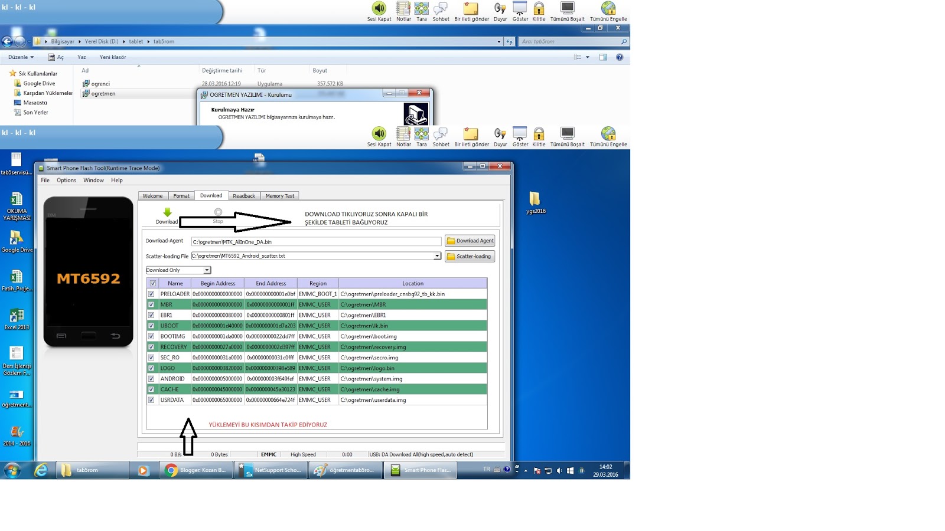Uncheck the ANDROID partition checkbox
This screenshot has height=531, width=945.
pos(151,379)
